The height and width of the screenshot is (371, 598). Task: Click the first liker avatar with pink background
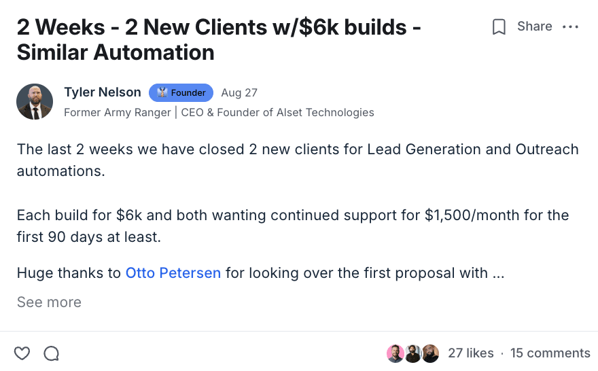click(x=395, y=353)
